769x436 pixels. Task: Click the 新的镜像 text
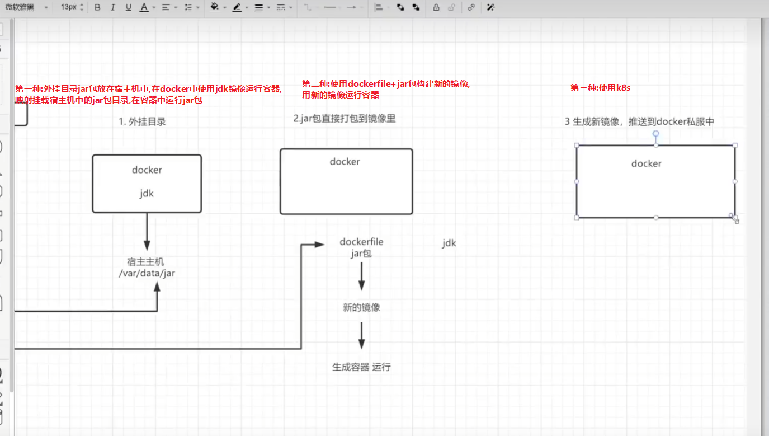coord(361,308)
